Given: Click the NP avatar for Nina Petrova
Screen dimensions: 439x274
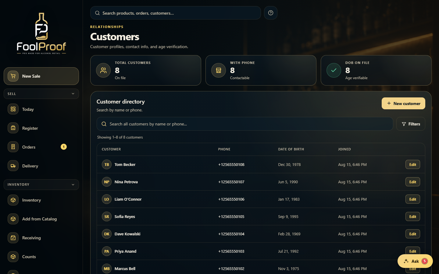Looking at the screenshot, I should point(107,182).
